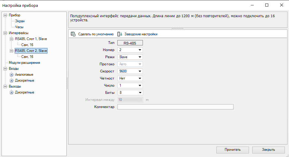Select 'Входы' item text
The height and width of the screenshot is (157, 289).
pyautogui.click(x=14, y=69)
